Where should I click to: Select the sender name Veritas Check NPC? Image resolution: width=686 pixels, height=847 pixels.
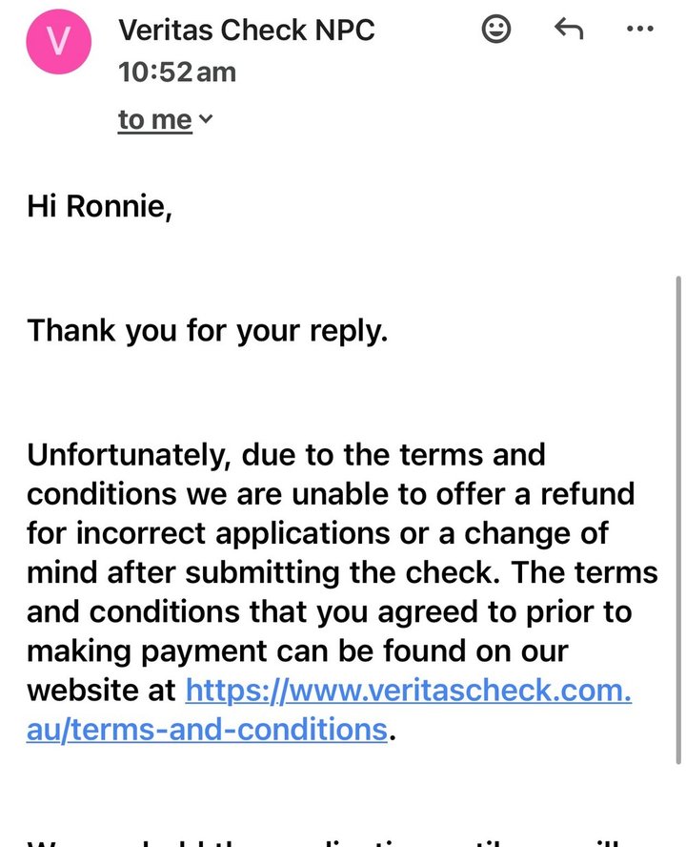tap(246, 30)
